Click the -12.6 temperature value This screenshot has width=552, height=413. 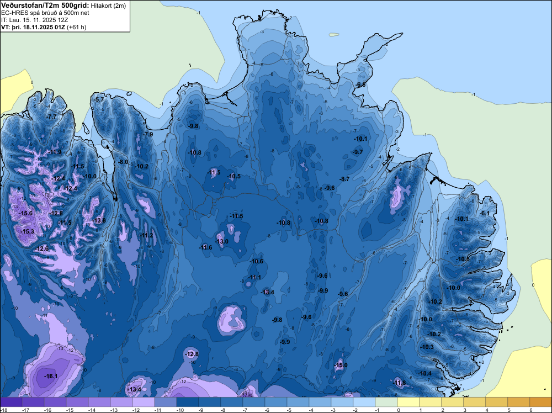point(42,249)
